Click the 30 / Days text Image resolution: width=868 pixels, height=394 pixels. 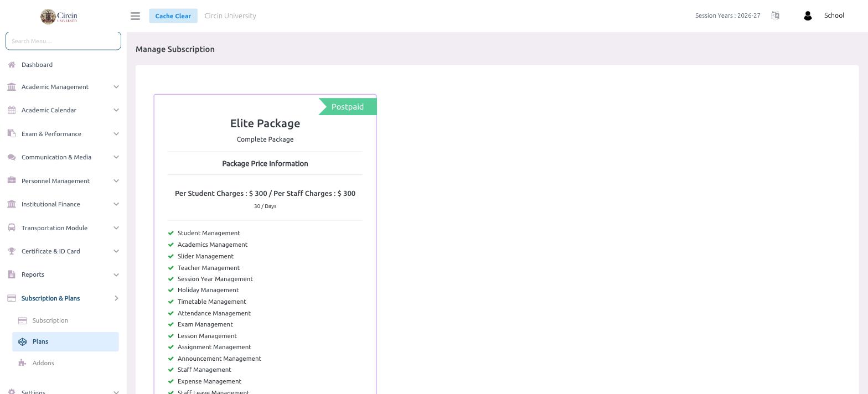tap(265, 206)
